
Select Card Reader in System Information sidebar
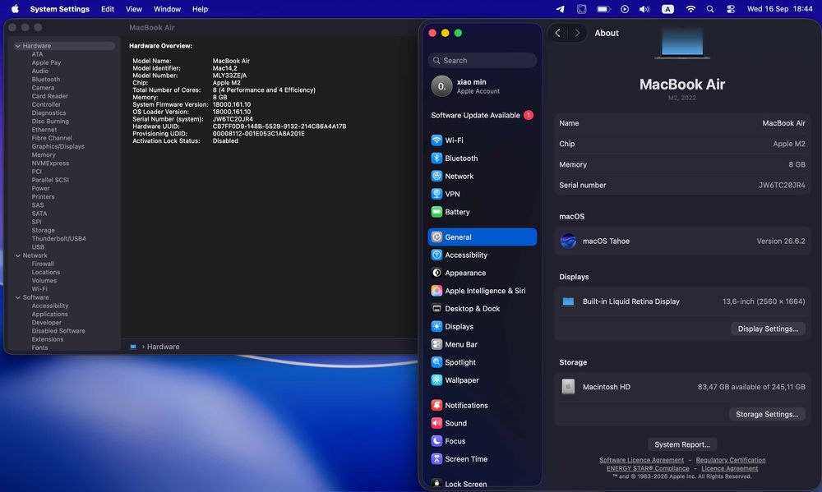pos(49,96)
